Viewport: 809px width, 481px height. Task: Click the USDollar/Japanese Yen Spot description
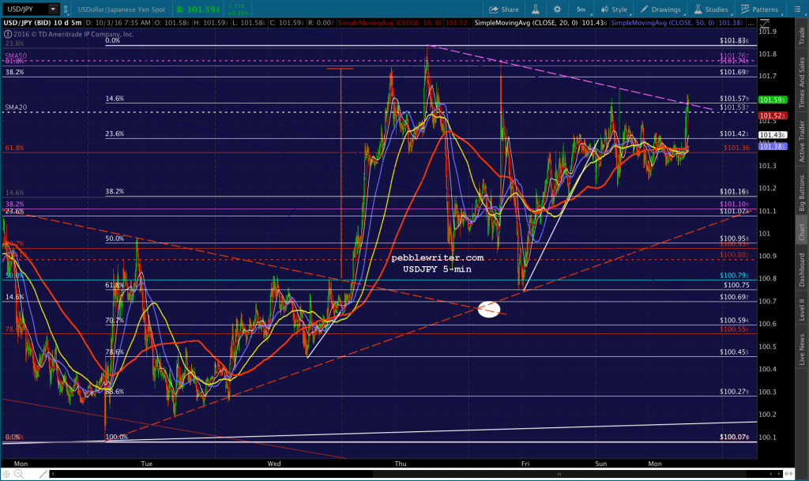click(x=121, y=9)
